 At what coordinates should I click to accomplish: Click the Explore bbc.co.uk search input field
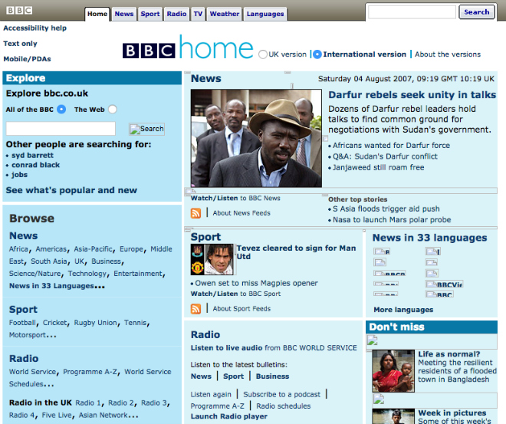(61, 129)
